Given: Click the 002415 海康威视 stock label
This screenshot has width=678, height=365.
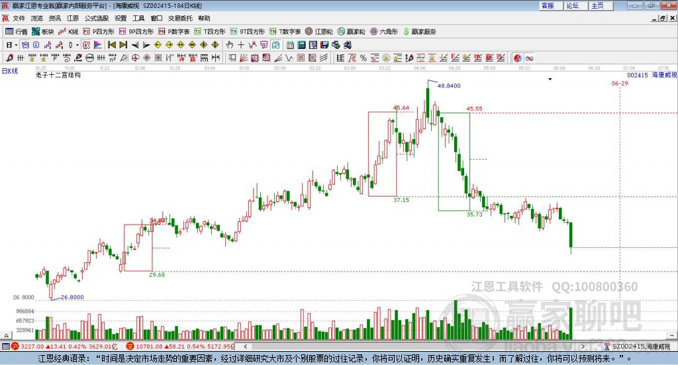Looking at the screenshot, I should click(652, 76).
